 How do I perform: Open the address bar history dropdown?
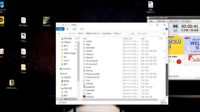point(130,34)
